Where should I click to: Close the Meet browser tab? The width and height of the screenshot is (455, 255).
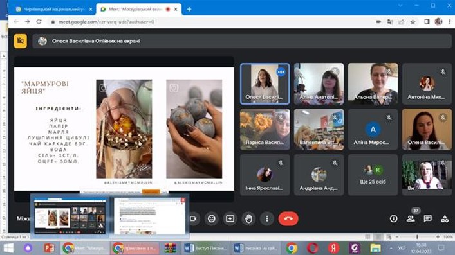tap(176, 9)
